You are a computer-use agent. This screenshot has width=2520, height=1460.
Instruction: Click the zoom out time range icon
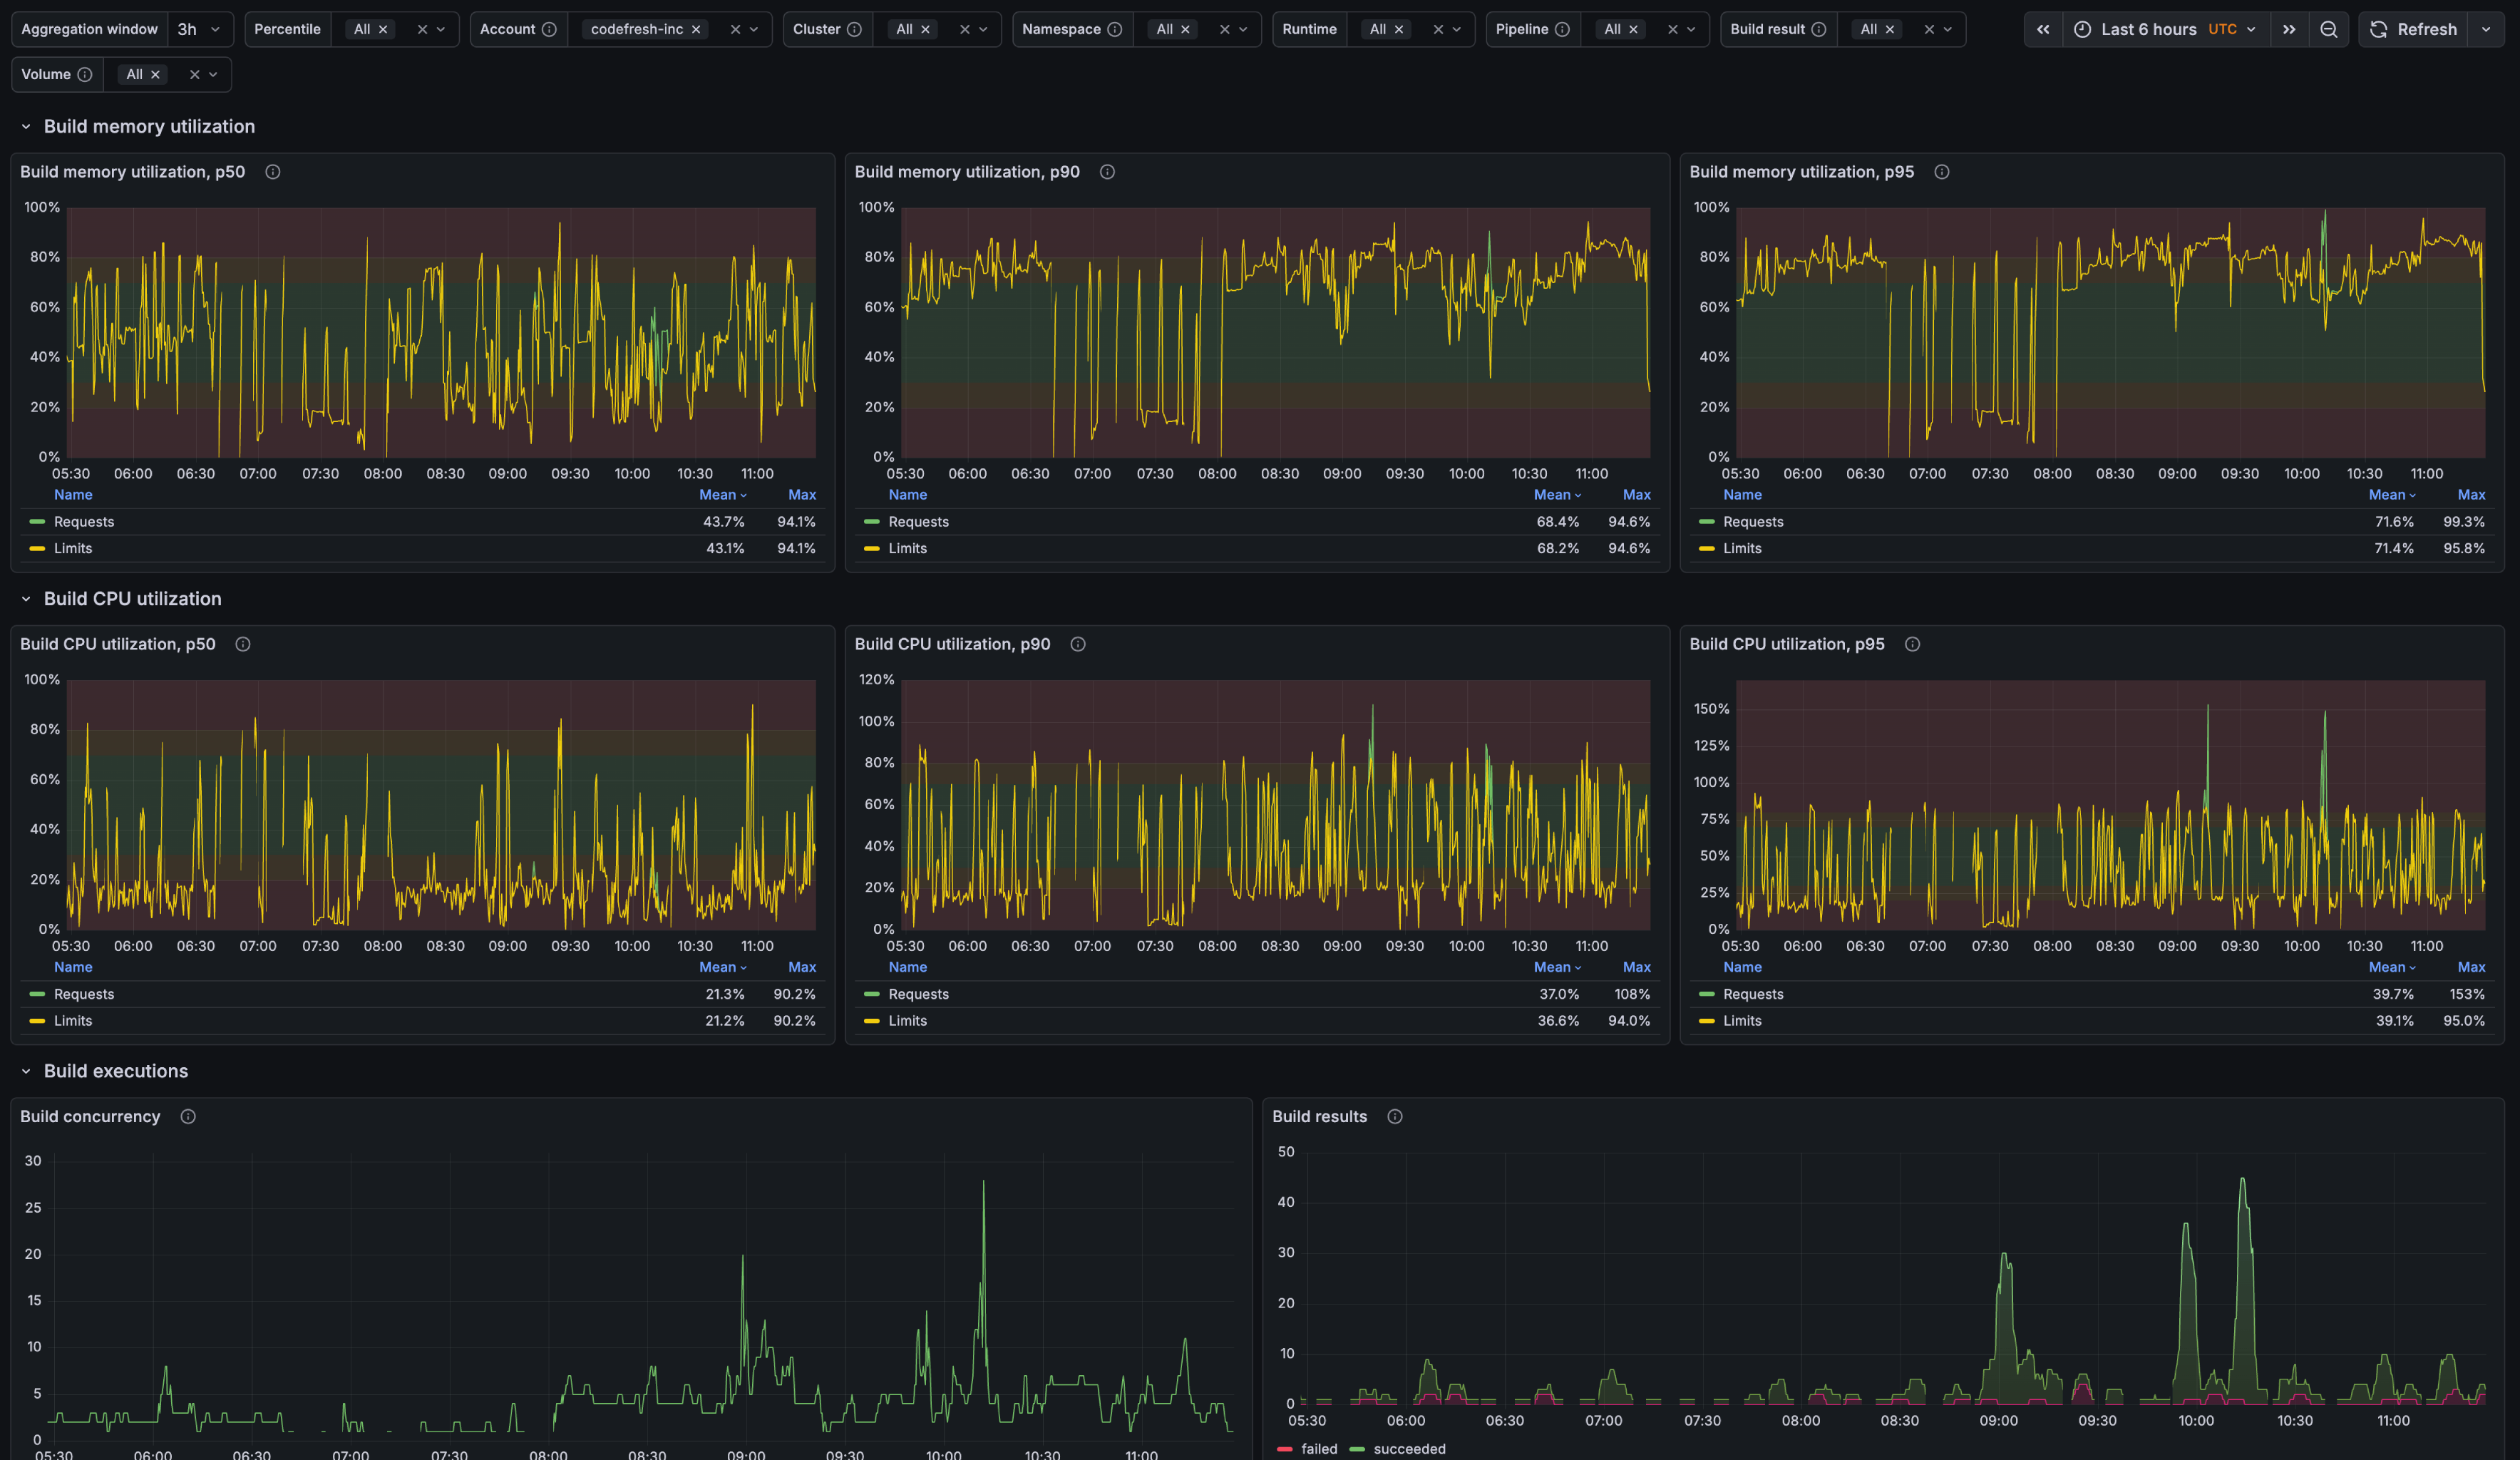2328,29
